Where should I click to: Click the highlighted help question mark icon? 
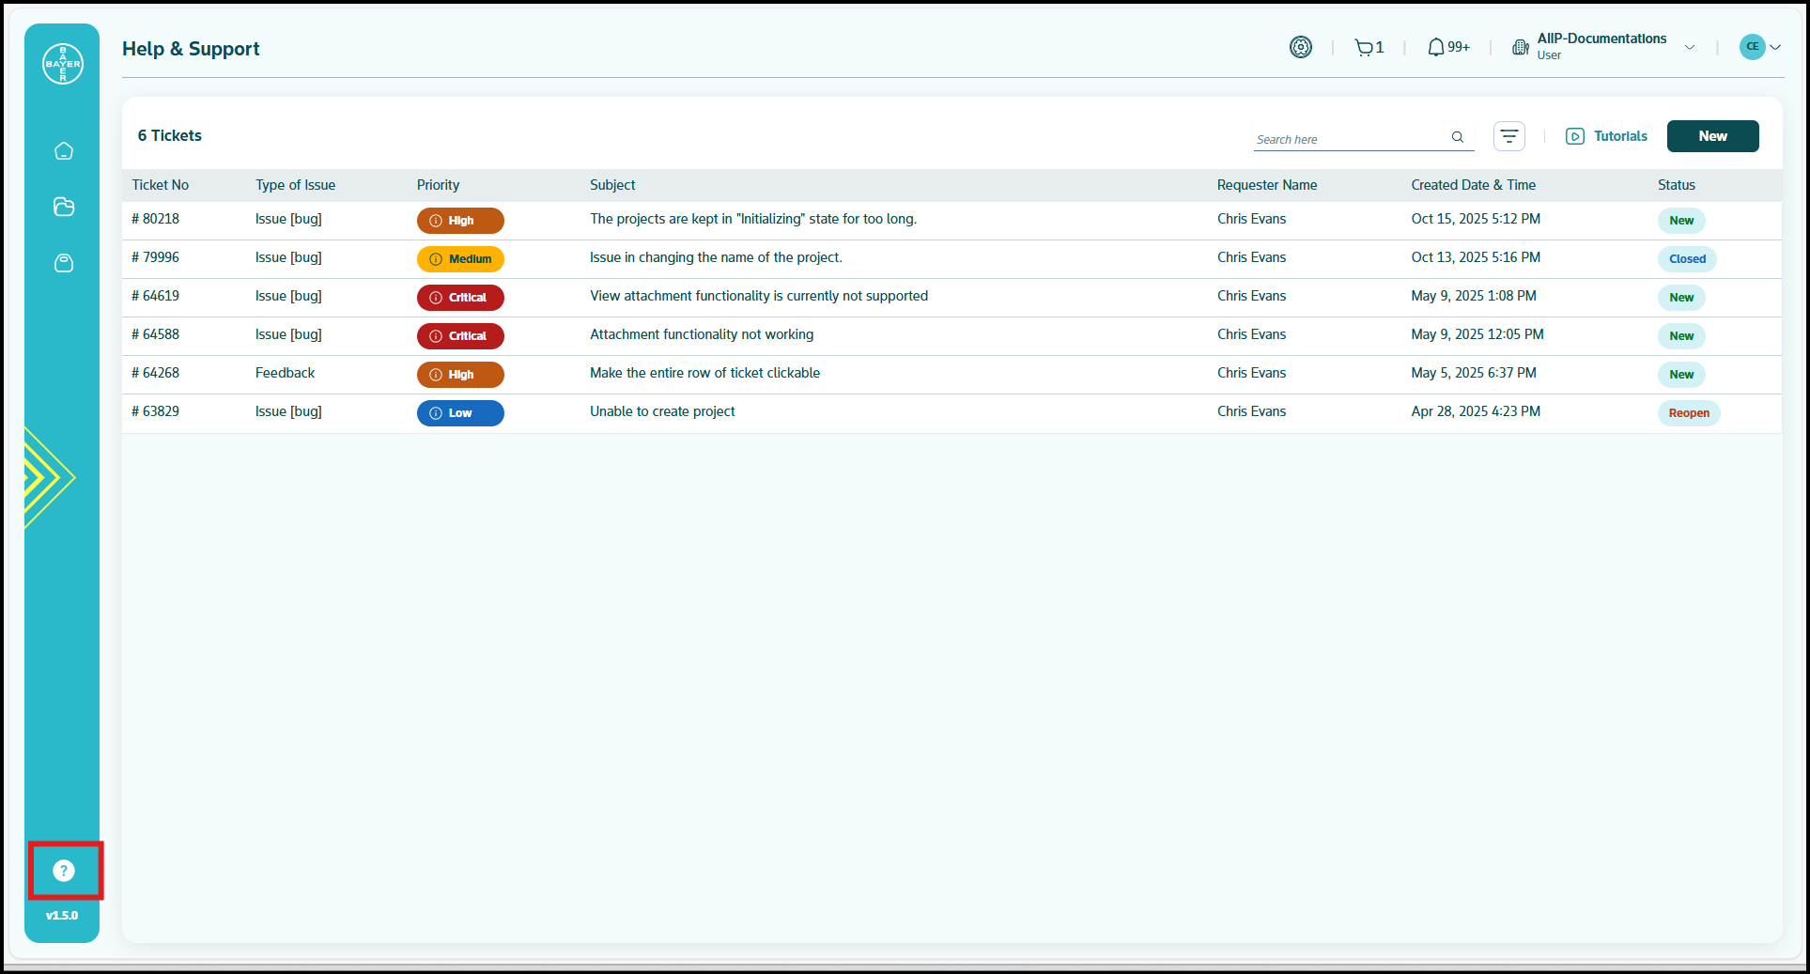tap(63, 871)
